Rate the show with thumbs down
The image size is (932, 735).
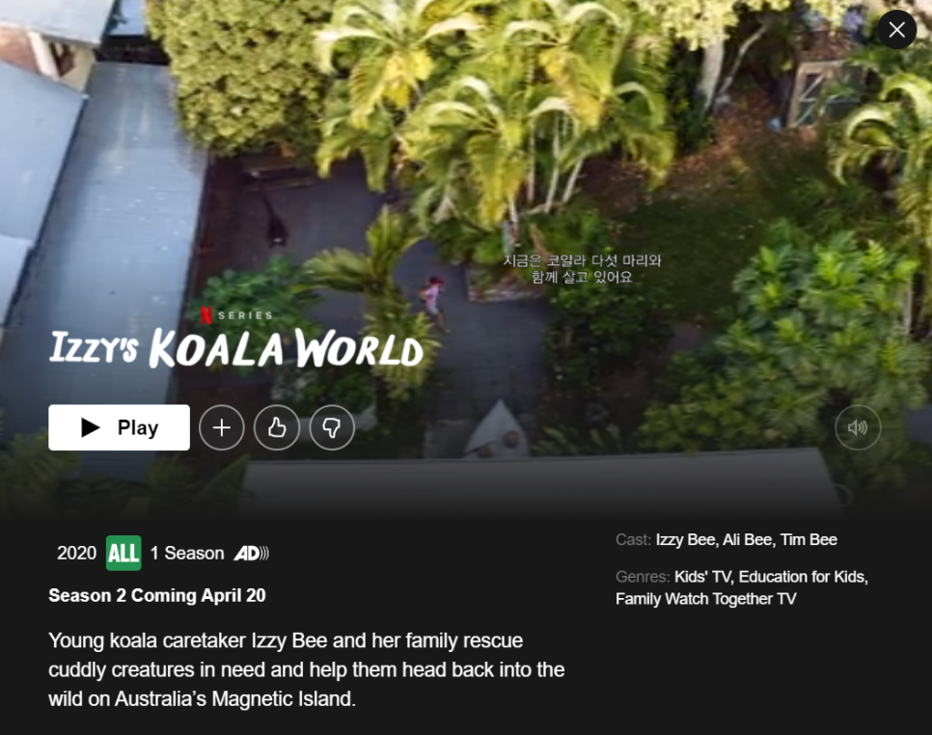[x=332, y=427]
